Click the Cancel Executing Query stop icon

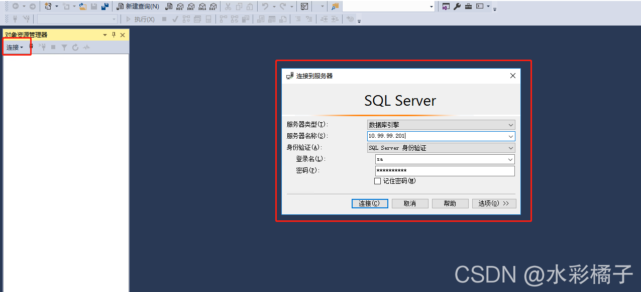(164, 19)
